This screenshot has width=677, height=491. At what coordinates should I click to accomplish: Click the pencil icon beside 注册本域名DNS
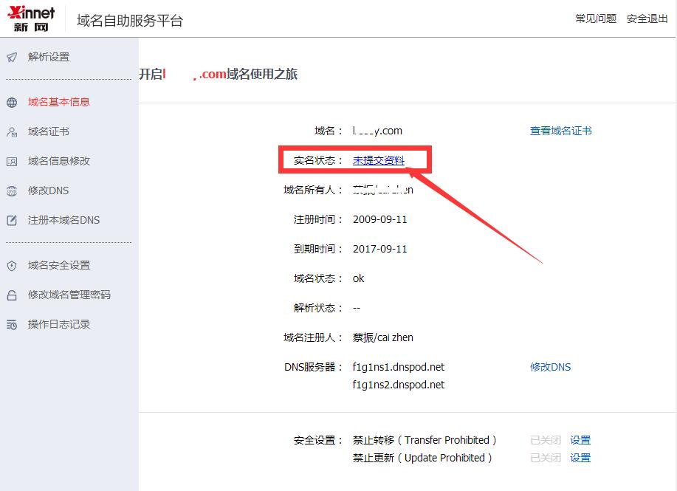(x=12, y=220)
